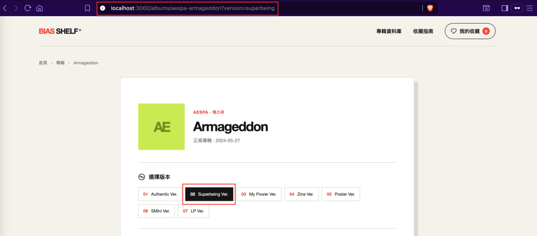Go forward with the browser forward arrow

[x=16, y=8]
